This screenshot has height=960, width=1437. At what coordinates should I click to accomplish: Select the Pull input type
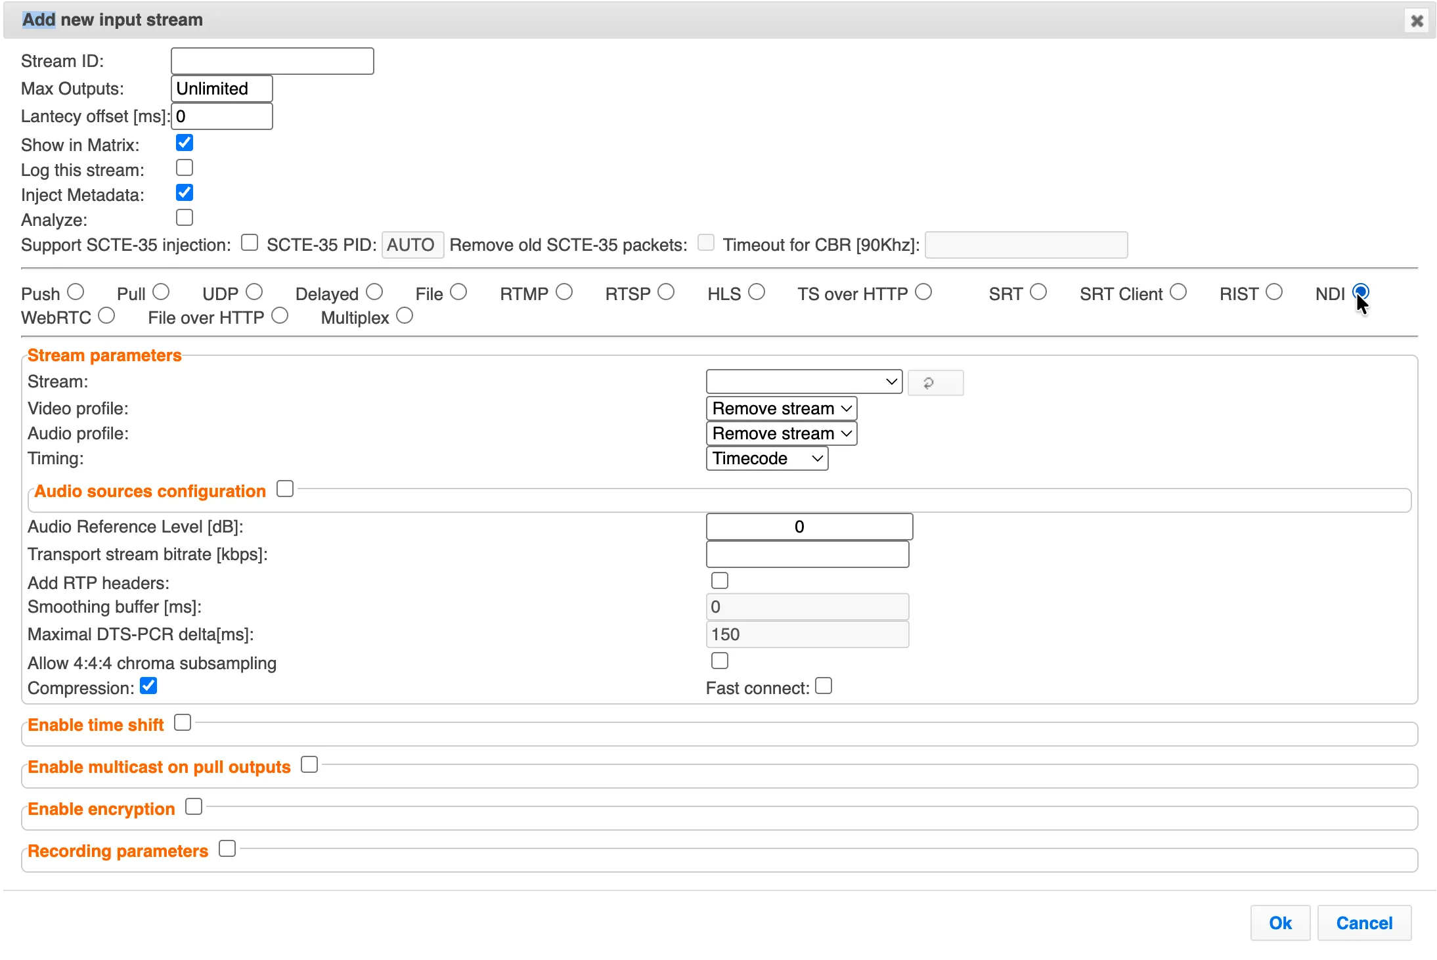coord(161,292)
